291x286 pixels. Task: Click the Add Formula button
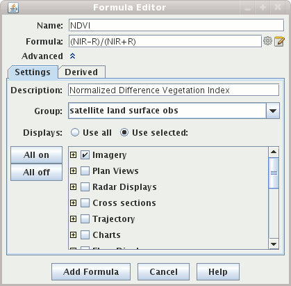[91, 271]
